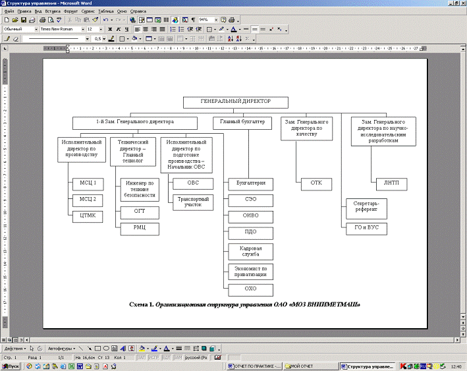
Task: Open an existing file with Open icon
Action: 14,20
